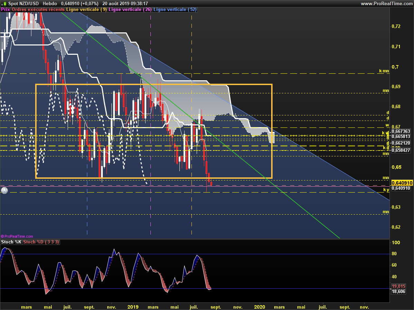The width and height of the screenshot is (414, 310).
Task: Click the 0,662120 price tag
Action: [401, 143]
